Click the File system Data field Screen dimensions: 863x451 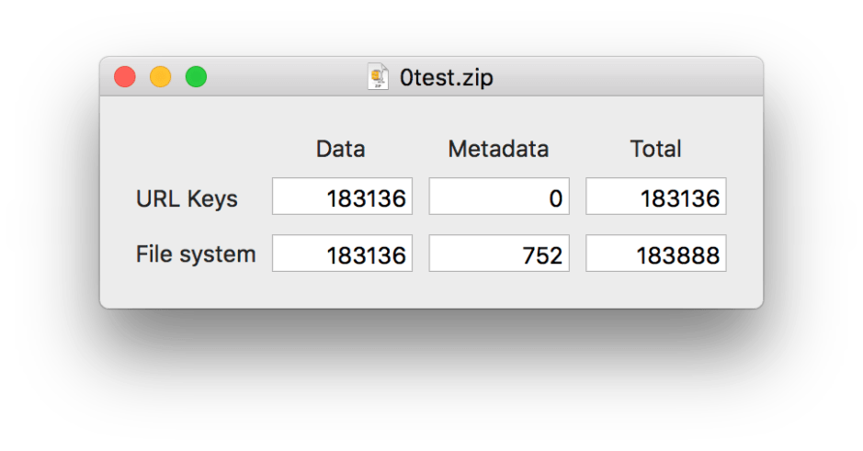click(x=342, y=254)
